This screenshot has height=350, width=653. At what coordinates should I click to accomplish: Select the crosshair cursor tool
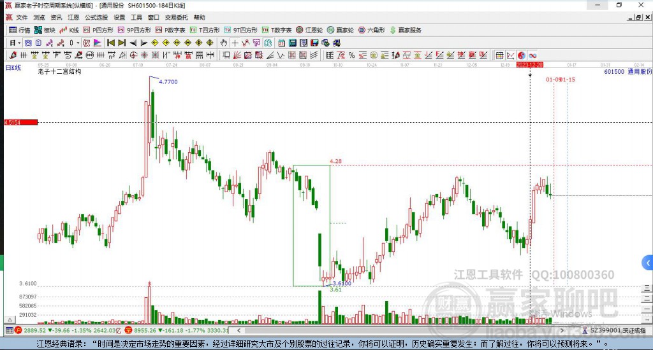pyautogui.click(x=235, y=43)
